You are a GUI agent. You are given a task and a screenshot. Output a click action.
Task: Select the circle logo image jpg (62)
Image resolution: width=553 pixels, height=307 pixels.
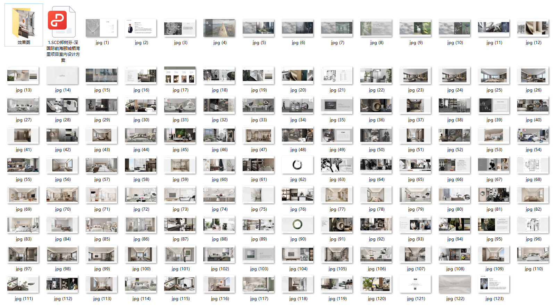tap(298, 165)
